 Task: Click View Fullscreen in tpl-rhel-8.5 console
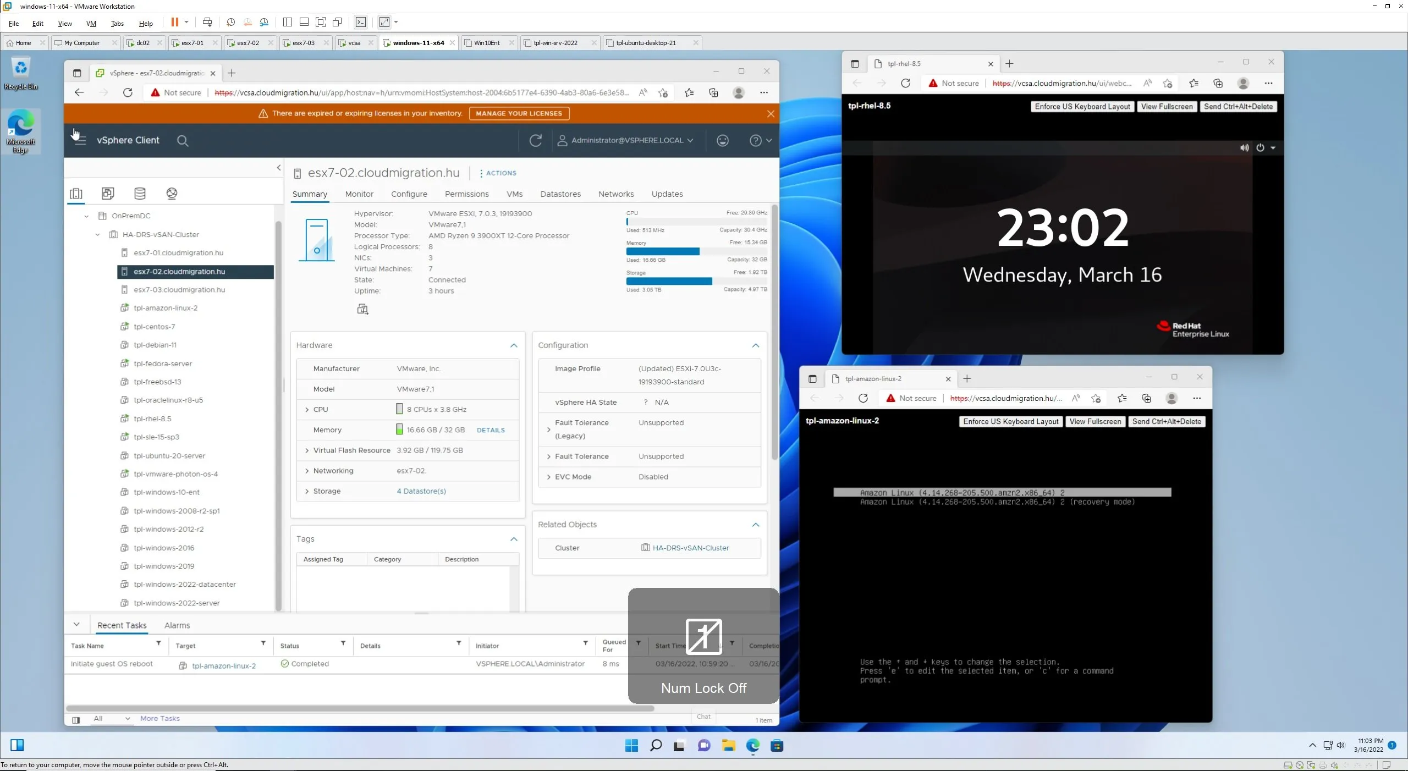(x=1167, y=107)
